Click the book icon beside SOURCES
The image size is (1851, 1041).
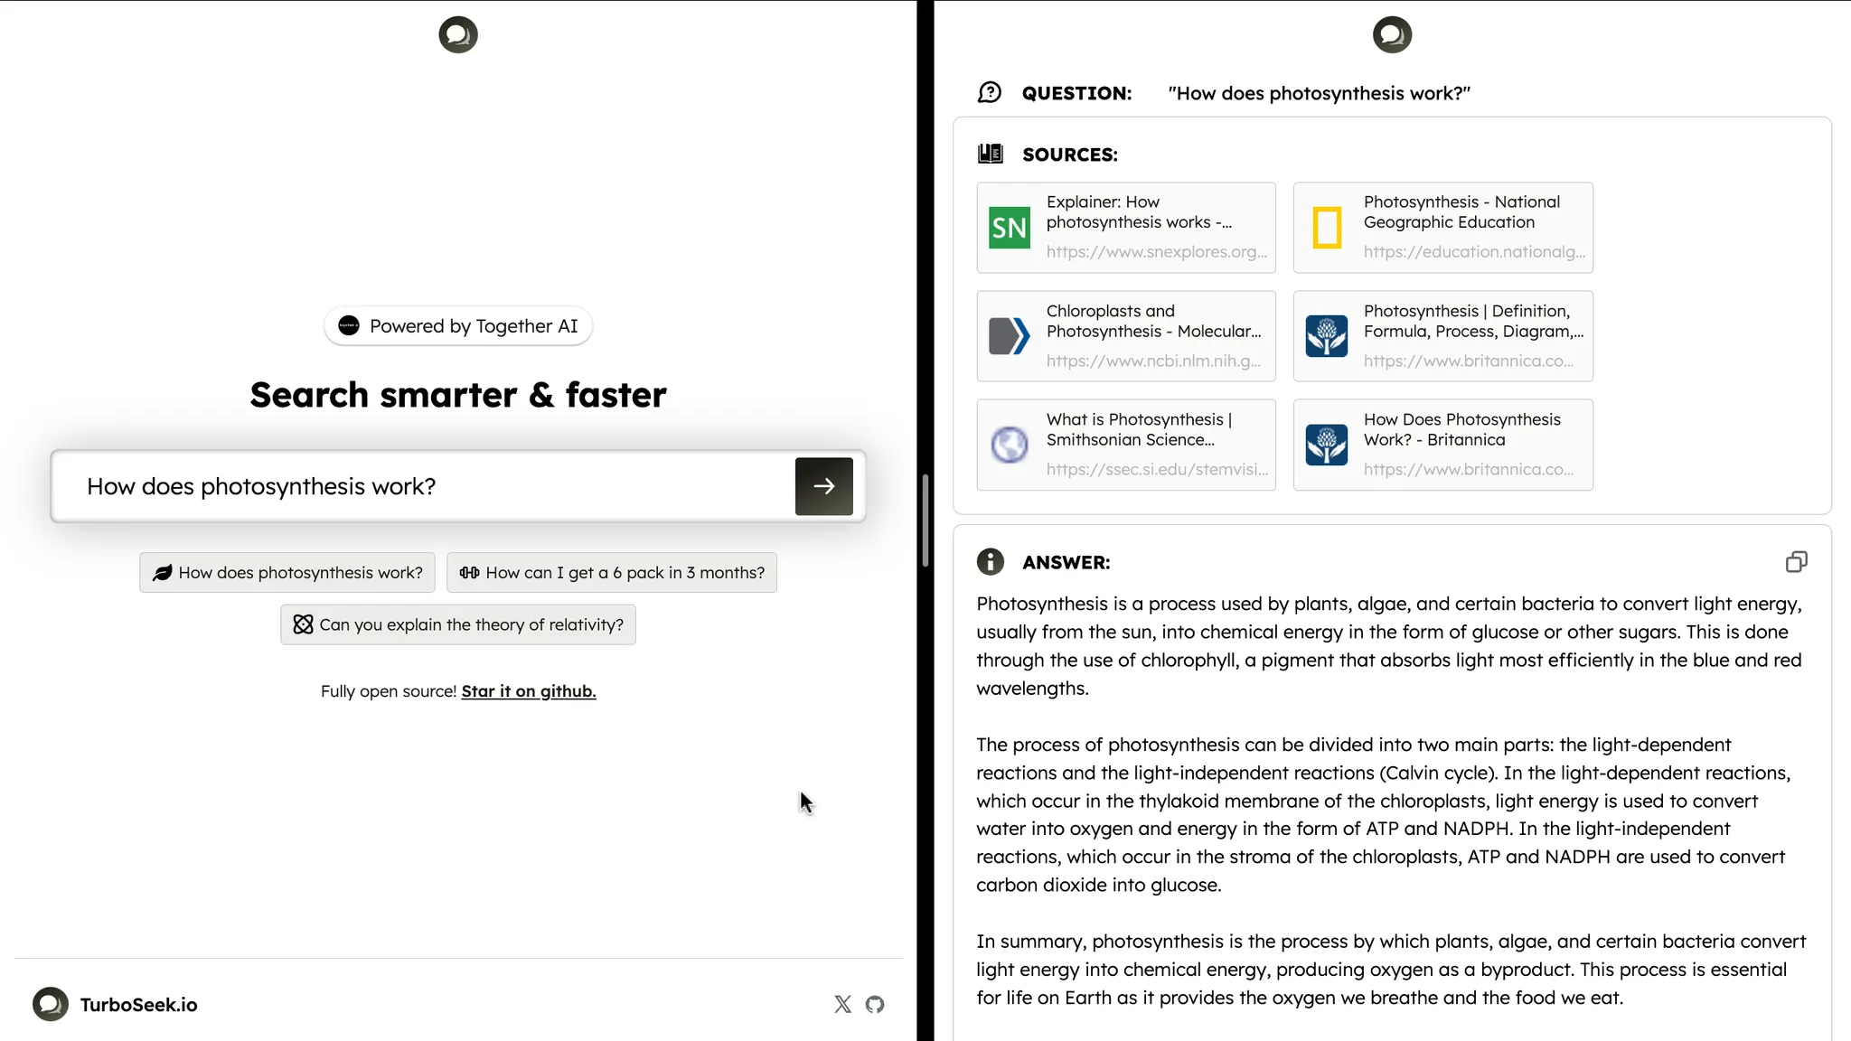[x=991, y=154]
